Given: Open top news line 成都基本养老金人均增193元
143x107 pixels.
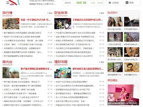Looking at the screenshot, I should point(42,4).
